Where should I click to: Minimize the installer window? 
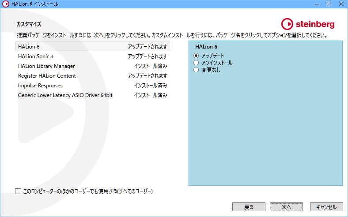pyautogui.click(x=317, y=4)
